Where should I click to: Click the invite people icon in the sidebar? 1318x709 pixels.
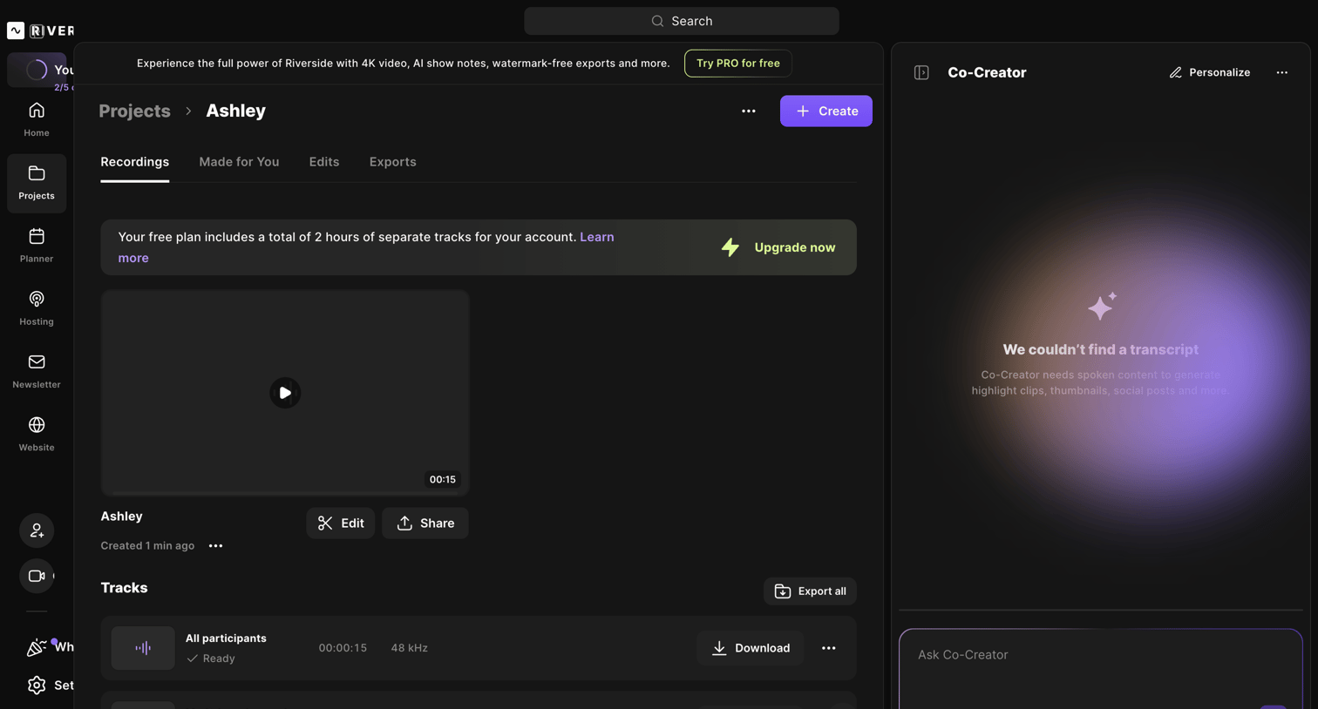click(37, 530)
